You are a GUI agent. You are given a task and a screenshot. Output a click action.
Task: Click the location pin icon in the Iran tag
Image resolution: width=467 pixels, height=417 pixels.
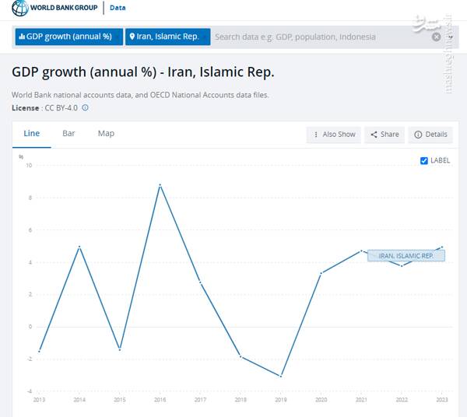tap(132, 37)
